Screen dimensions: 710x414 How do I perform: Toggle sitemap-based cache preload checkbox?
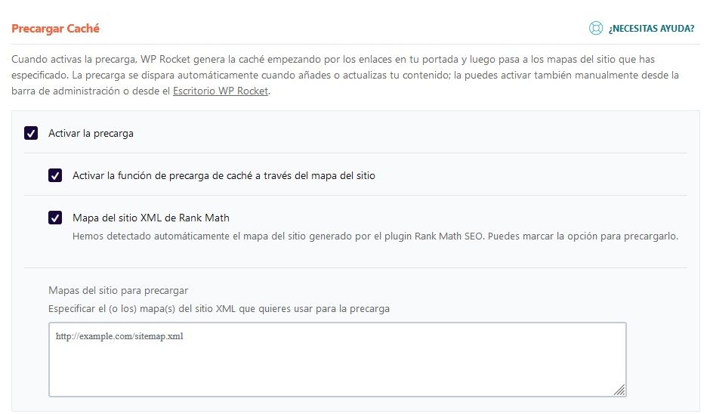coord(55,175)
